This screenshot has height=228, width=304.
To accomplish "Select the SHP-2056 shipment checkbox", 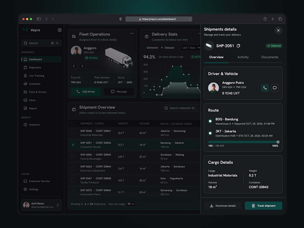I will tap(73, 156).
